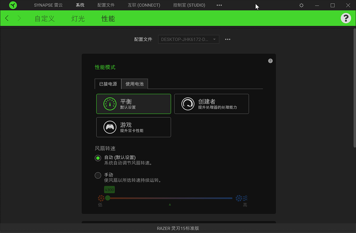Go to 自定义 subtab

[x=45, y=18]
